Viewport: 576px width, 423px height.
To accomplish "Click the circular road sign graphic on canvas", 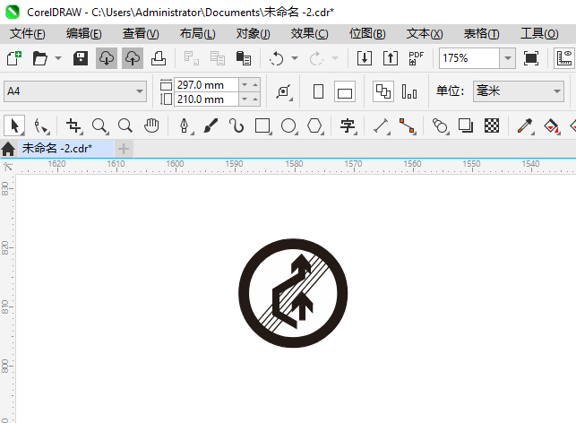I will click(x=293, y=293).
